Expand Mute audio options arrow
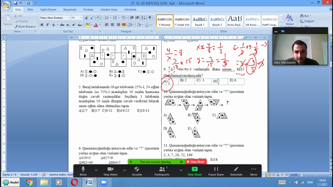Image resolution: width=333 pixels, height=187 pixels. [x=96, y=170]
